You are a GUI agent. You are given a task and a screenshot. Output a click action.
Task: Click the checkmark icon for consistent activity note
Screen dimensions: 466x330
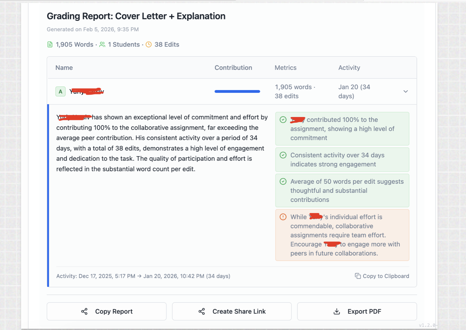pyautogui.click(x=283, y=155)
